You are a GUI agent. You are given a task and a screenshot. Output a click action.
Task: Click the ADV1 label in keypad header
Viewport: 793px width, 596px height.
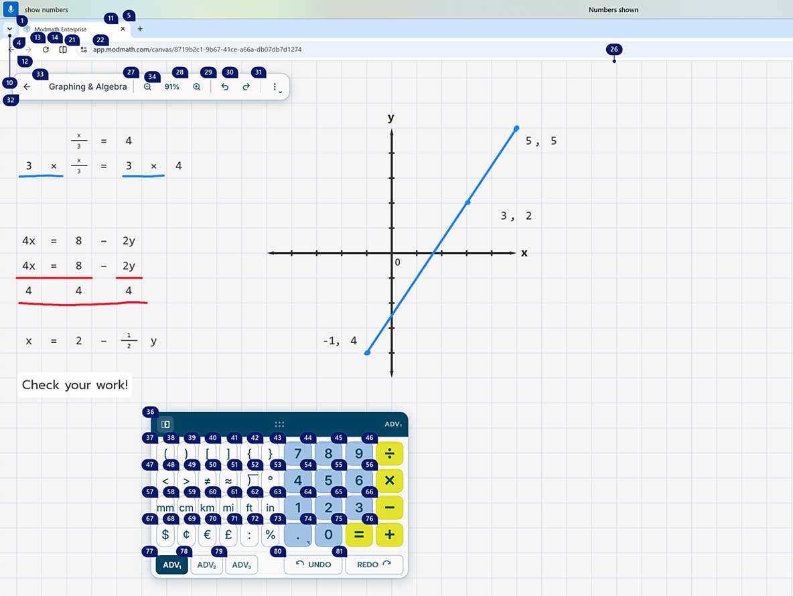[x=393, y=424]
